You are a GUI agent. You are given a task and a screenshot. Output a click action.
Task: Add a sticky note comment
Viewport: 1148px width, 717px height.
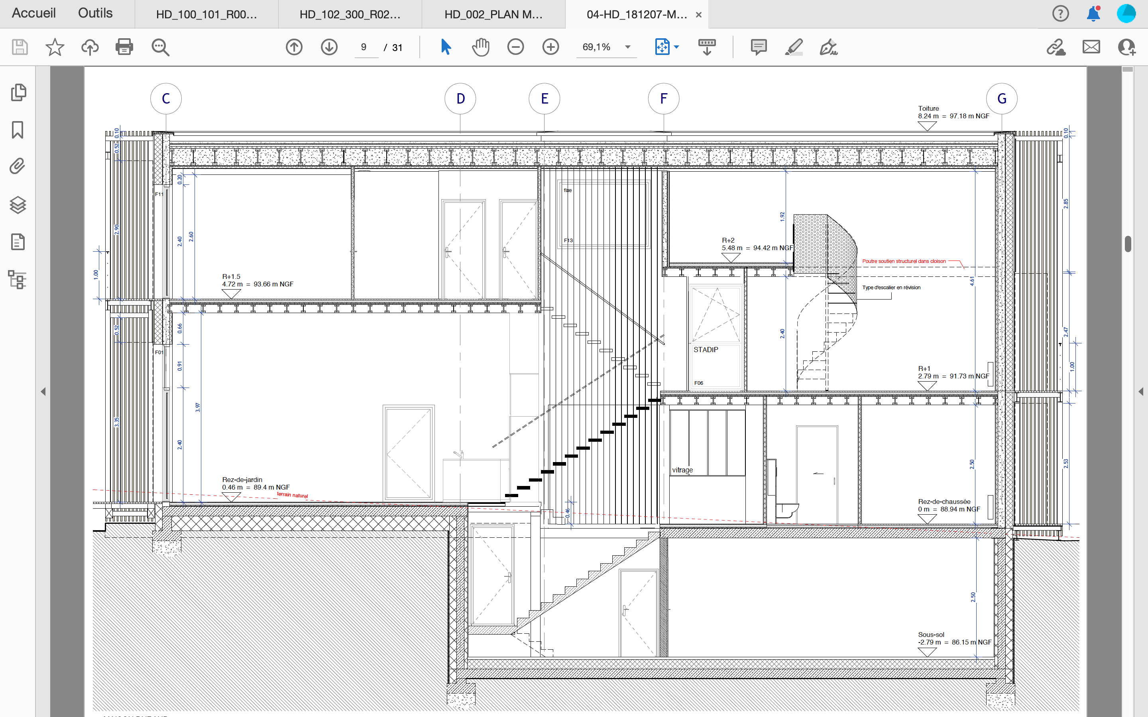point(759,47)
